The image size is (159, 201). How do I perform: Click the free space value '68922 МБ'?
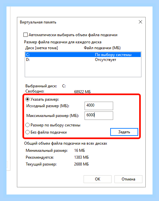[x=82, y=92]
